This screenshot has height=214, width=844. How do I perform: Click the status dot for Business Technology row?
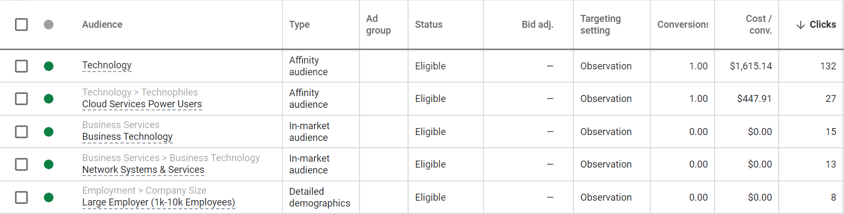click(x=49, y=132)
